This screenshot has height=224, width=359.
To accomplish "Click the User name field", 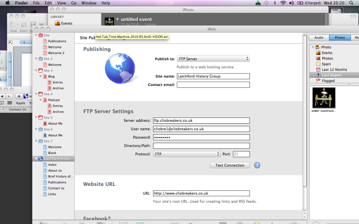I will [x=201, y=129].
